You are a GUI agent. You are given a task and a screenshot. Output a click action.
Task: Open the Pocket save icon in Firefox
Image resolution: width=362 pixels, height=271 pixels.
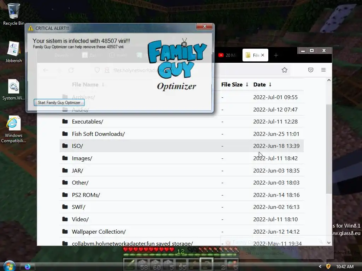coord(311,70)
